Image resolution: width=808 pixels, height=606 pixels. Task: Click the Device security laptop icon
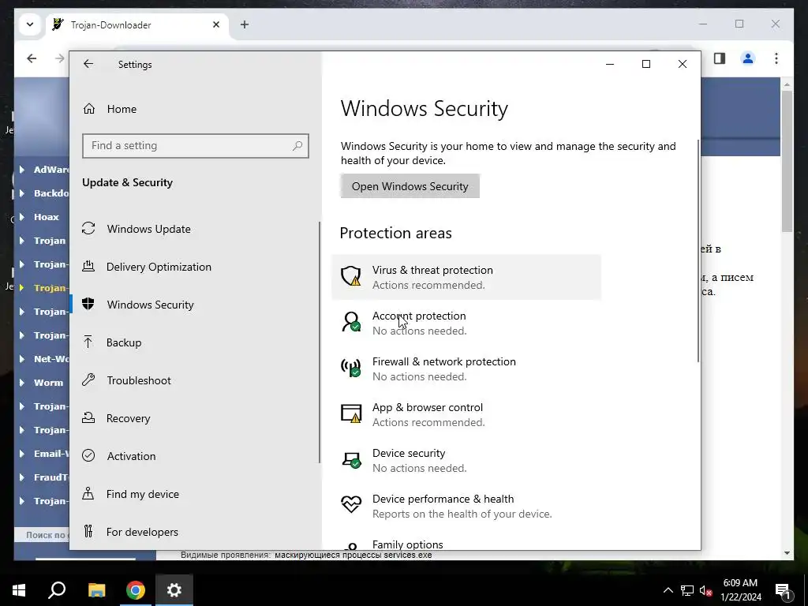[x=352, y=459]
